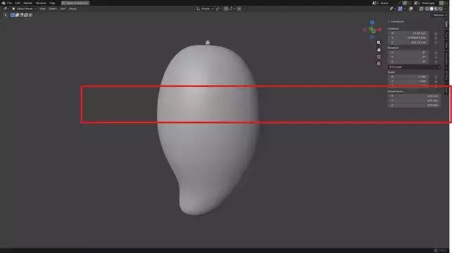Screen dimensions: 452x253
Task: Open the Window menu
Action: tap(41, 3)
